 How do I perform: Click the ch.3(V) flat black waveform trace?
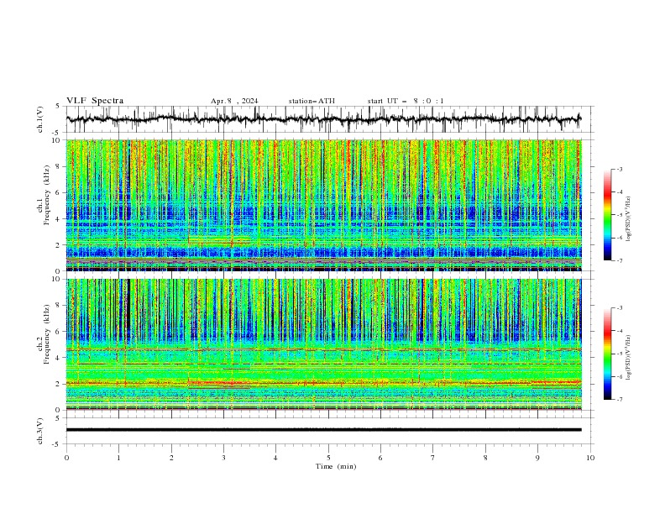click(323, 430)
